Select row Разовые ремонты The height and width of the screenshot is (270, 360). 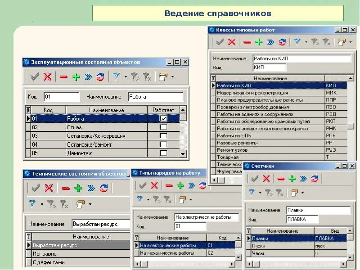[279, 143]
